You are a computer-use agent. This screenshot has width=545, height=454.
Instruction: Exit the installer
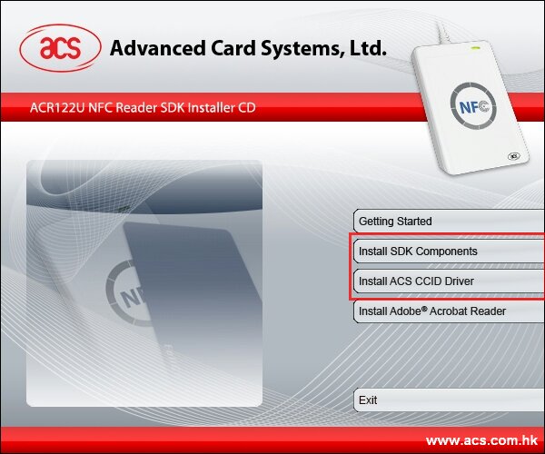pos(449,400)
